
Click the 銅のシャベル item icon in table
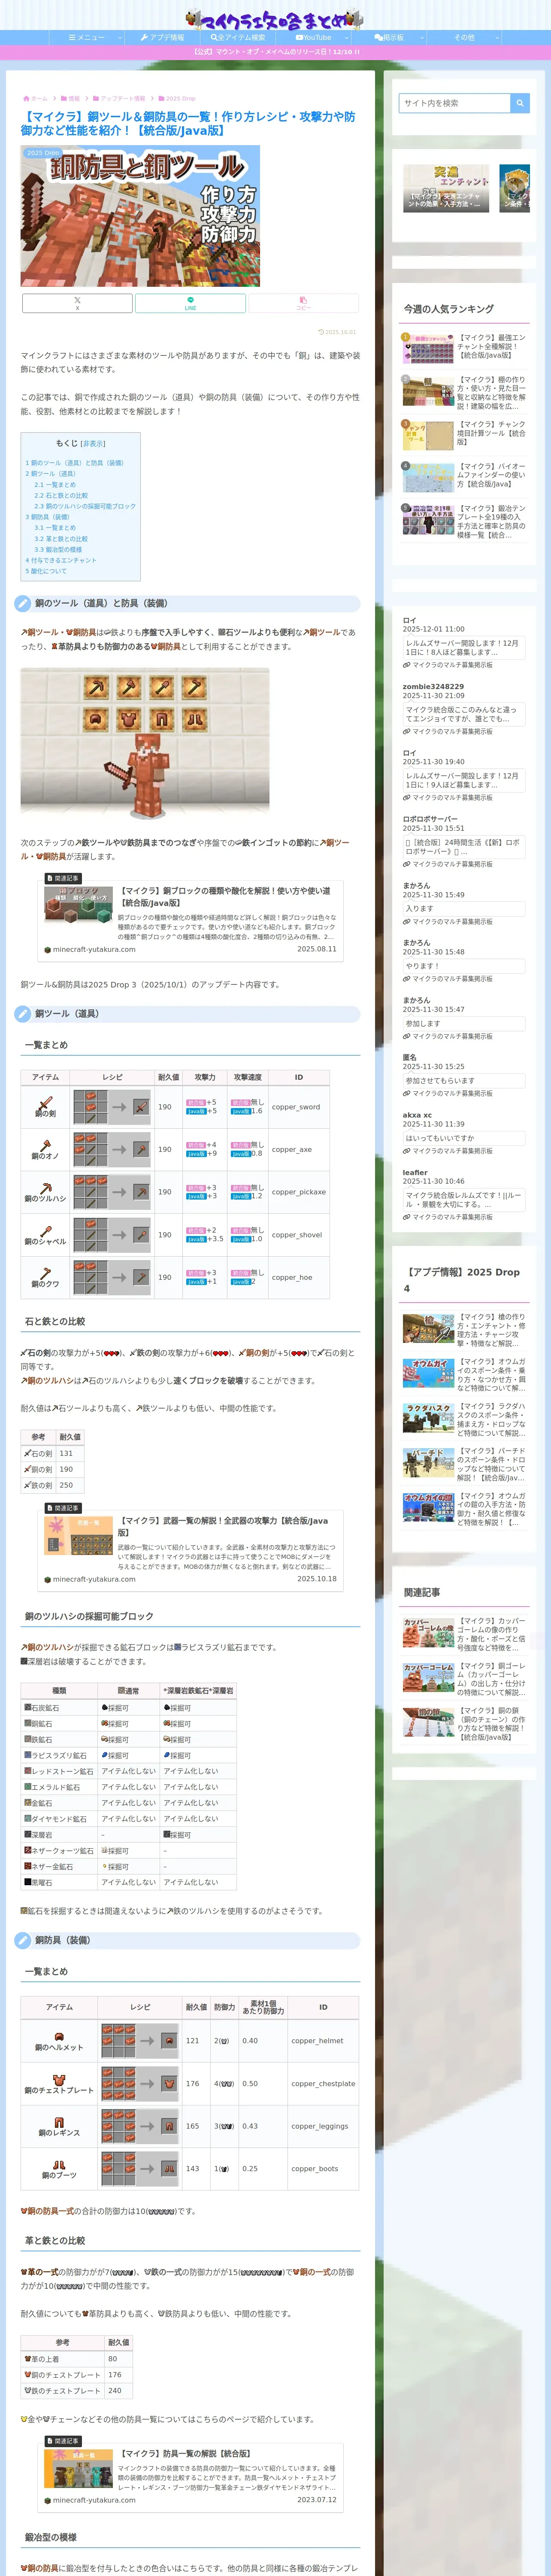coord(45,1230)
